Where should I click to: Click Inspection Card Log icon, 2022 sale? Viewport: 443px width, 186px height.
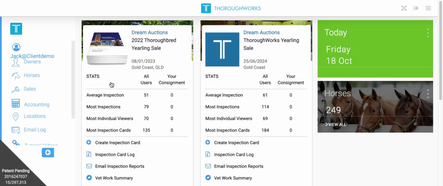(89, 155)
